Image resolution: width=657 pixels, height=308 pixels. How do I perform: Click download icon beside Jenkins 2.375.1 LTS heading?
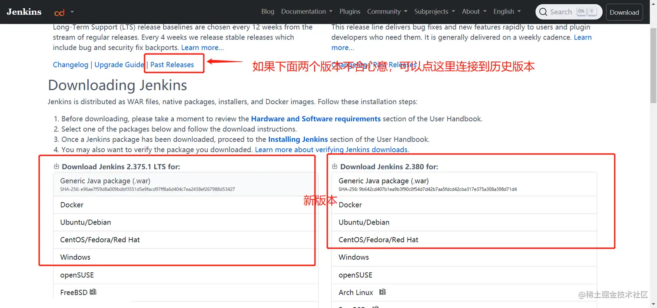coord(56,166)
